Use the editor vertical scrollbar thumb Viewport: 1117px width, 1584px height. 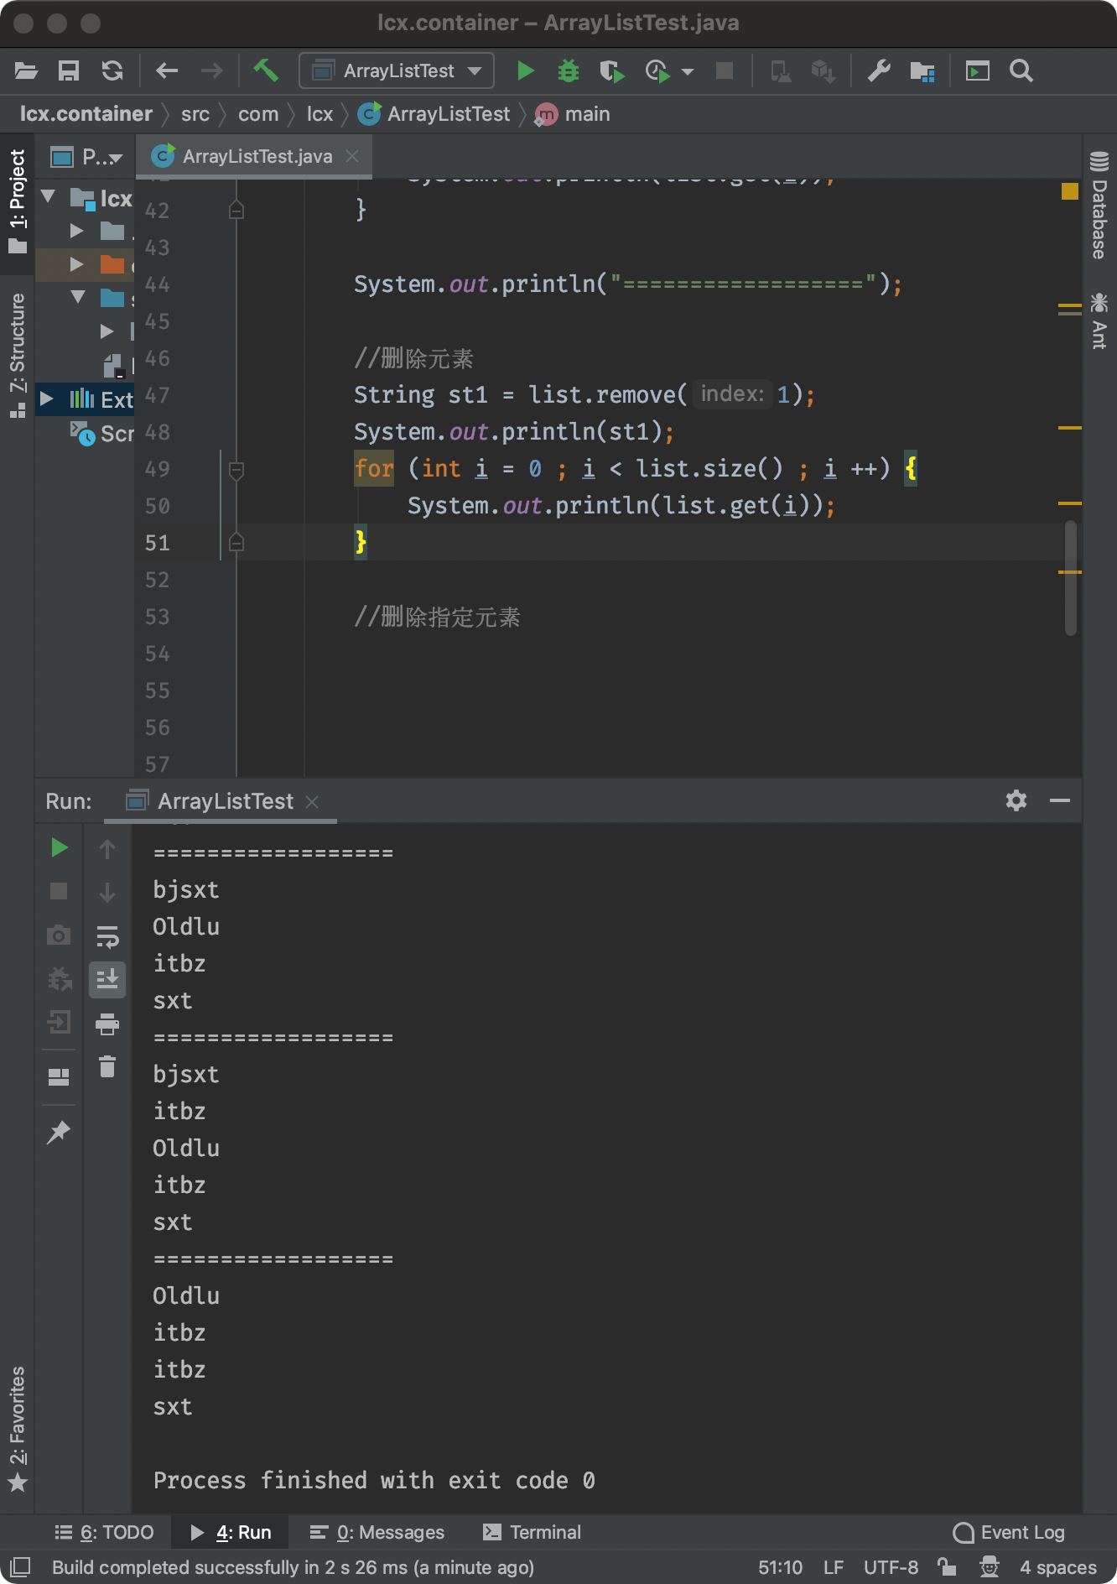pos(1071,577)
